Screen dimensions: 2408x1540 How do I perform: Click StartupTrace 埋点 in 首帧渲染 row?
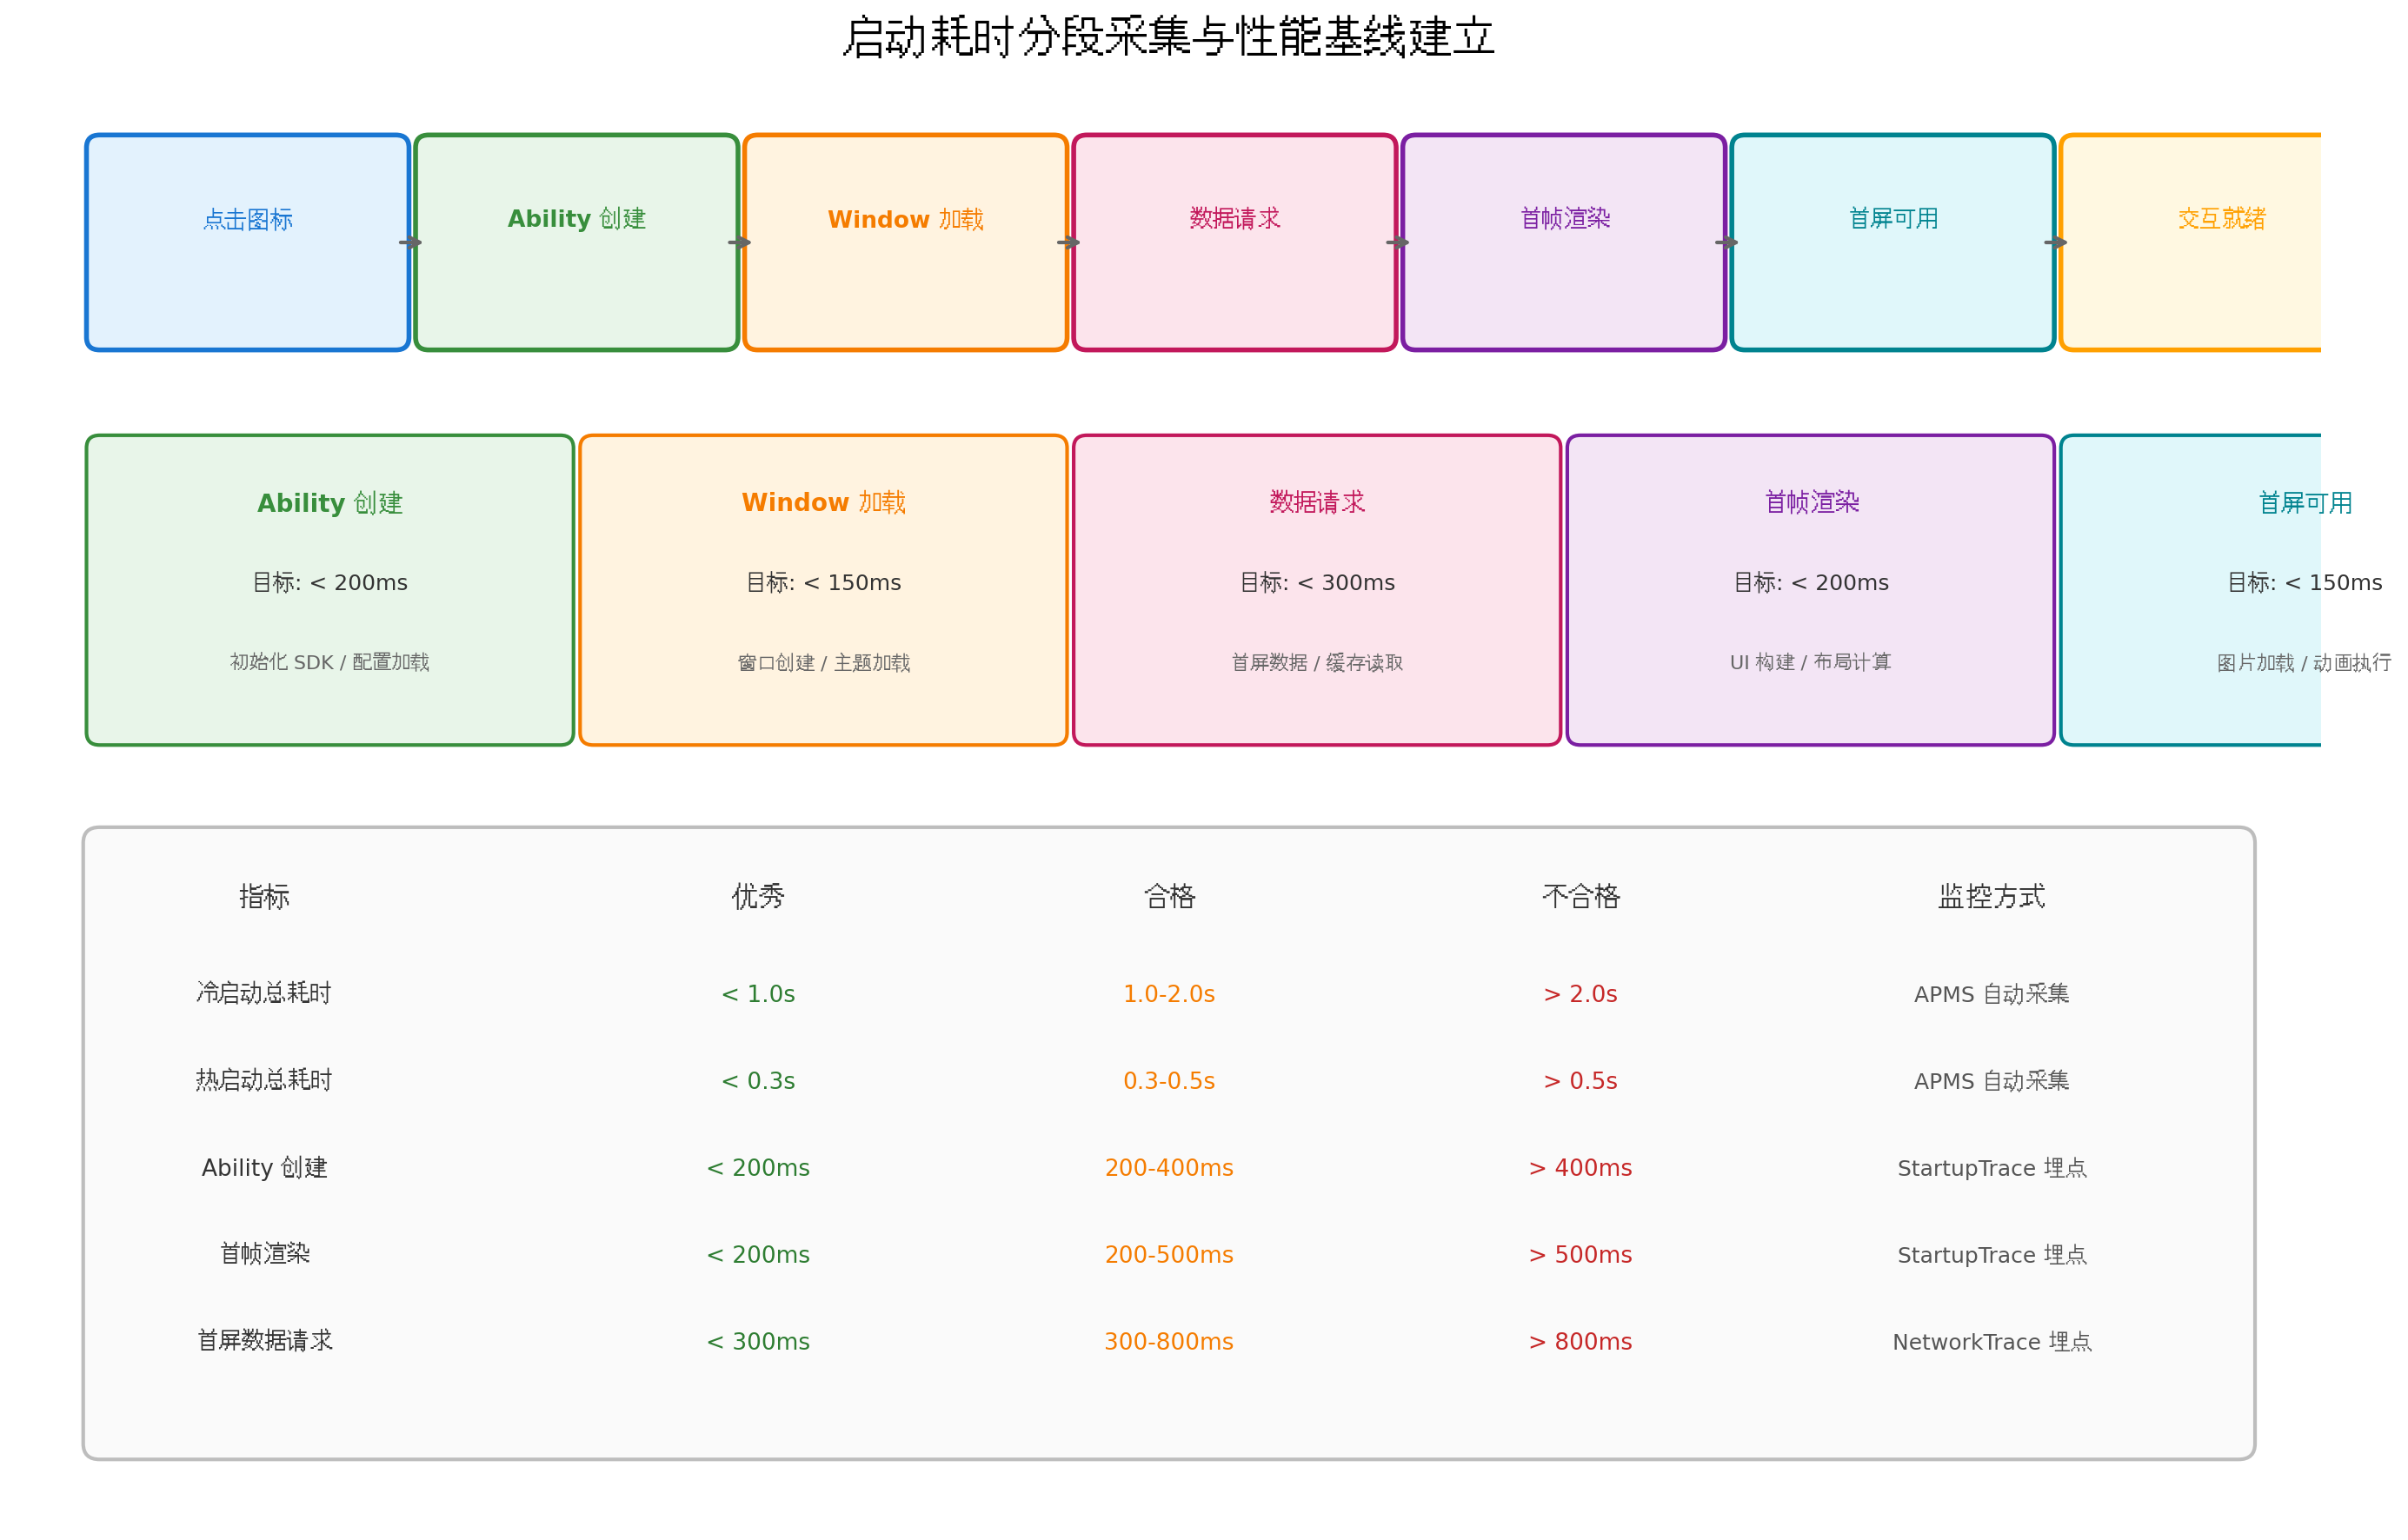pos(1992,1255)
